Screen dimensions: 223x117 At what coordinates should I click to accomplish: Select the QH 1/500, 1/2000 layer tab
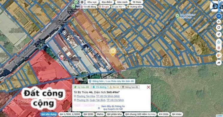(70, 114)
